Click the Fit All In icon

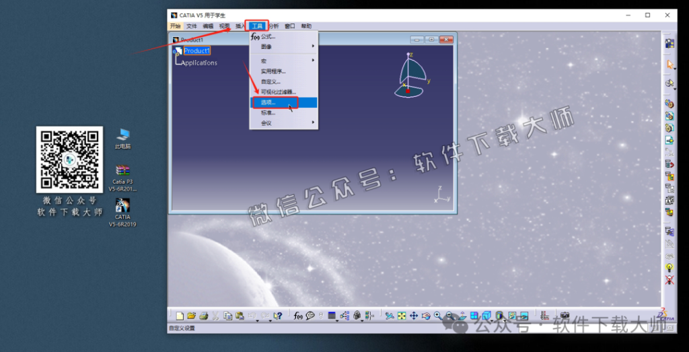(402, 316)
